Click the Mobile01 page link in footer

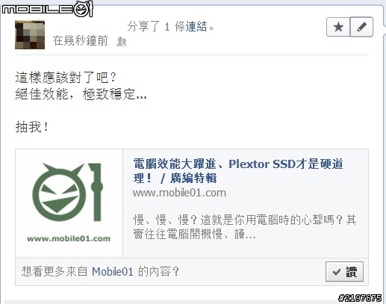click(113, 271)
